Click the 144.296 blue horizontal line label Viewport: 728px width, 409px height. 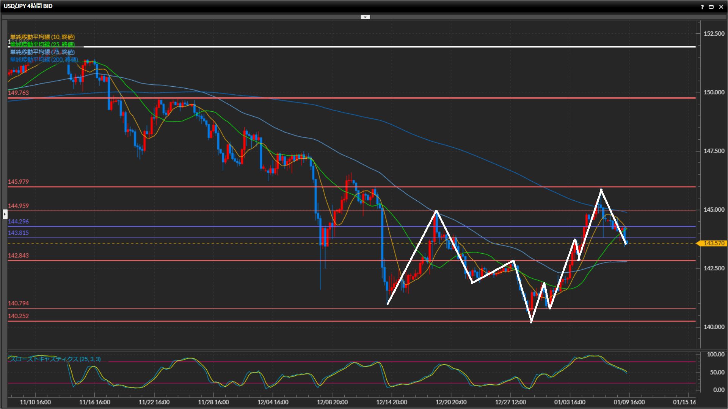[18, 222]
